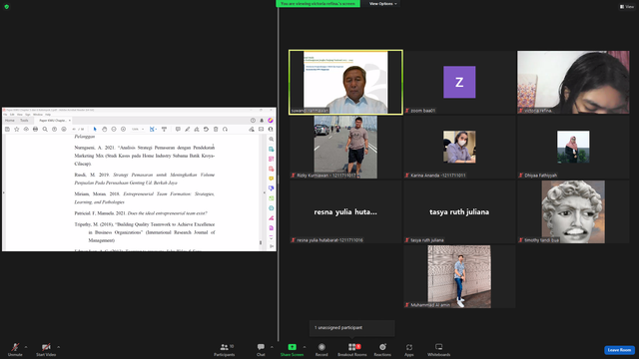Viewport: 639px width, 359px height.
Task: Collapse the Acrobat right tools pane arrow
Action: coord(265,192)
